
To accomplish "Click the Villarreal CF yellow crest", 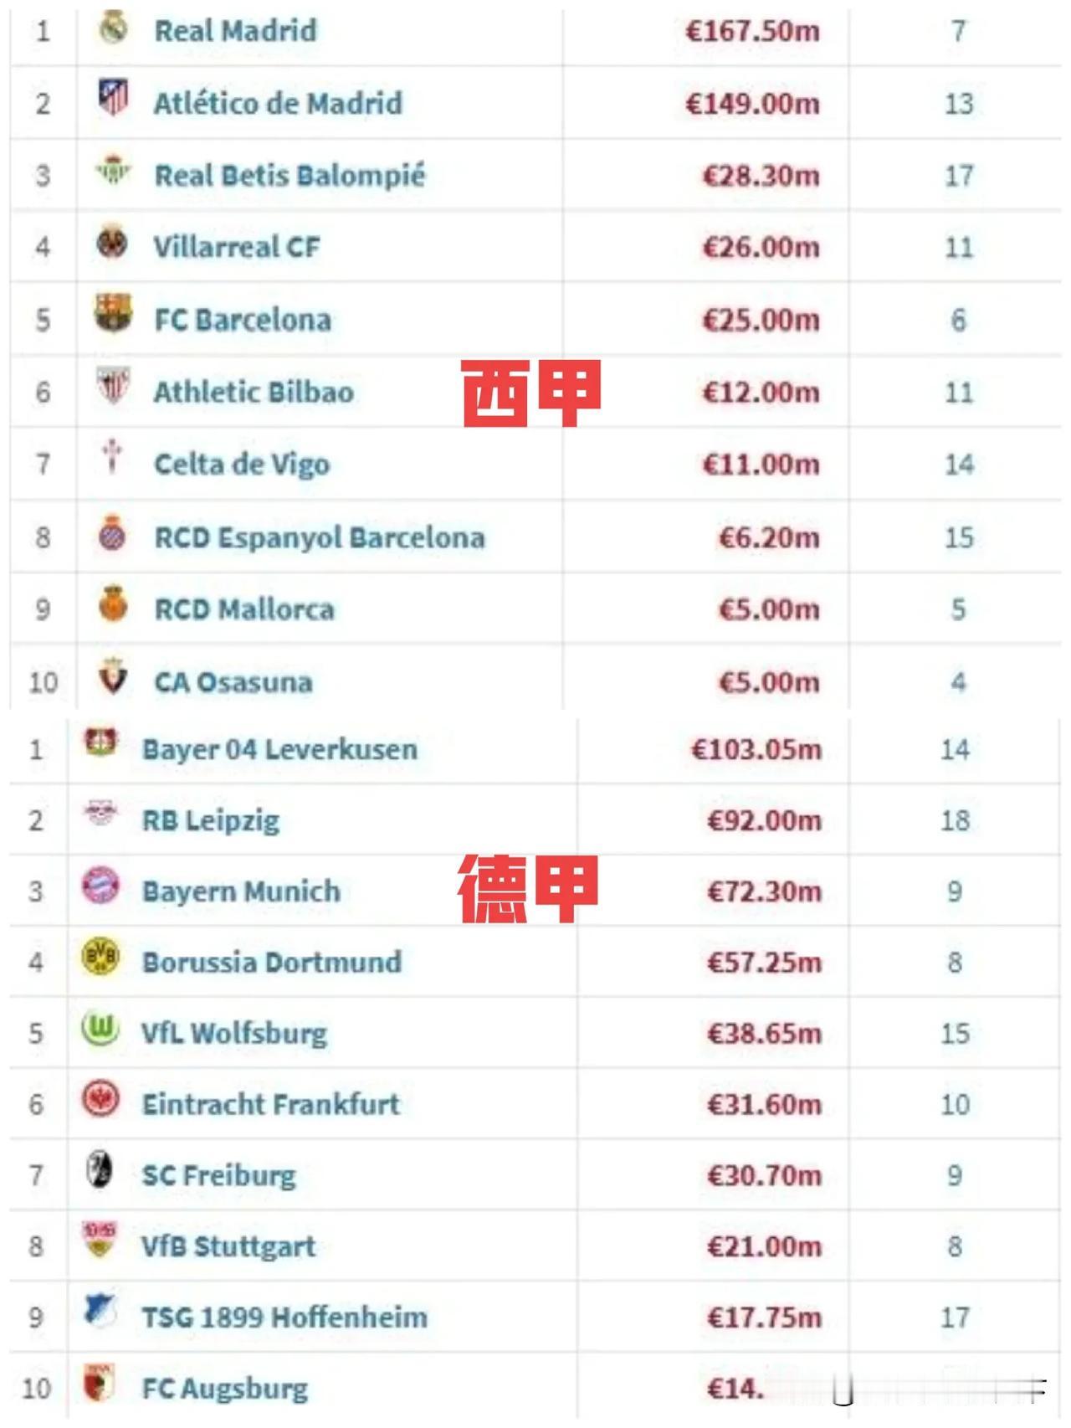I will click(x=113, y=242).
